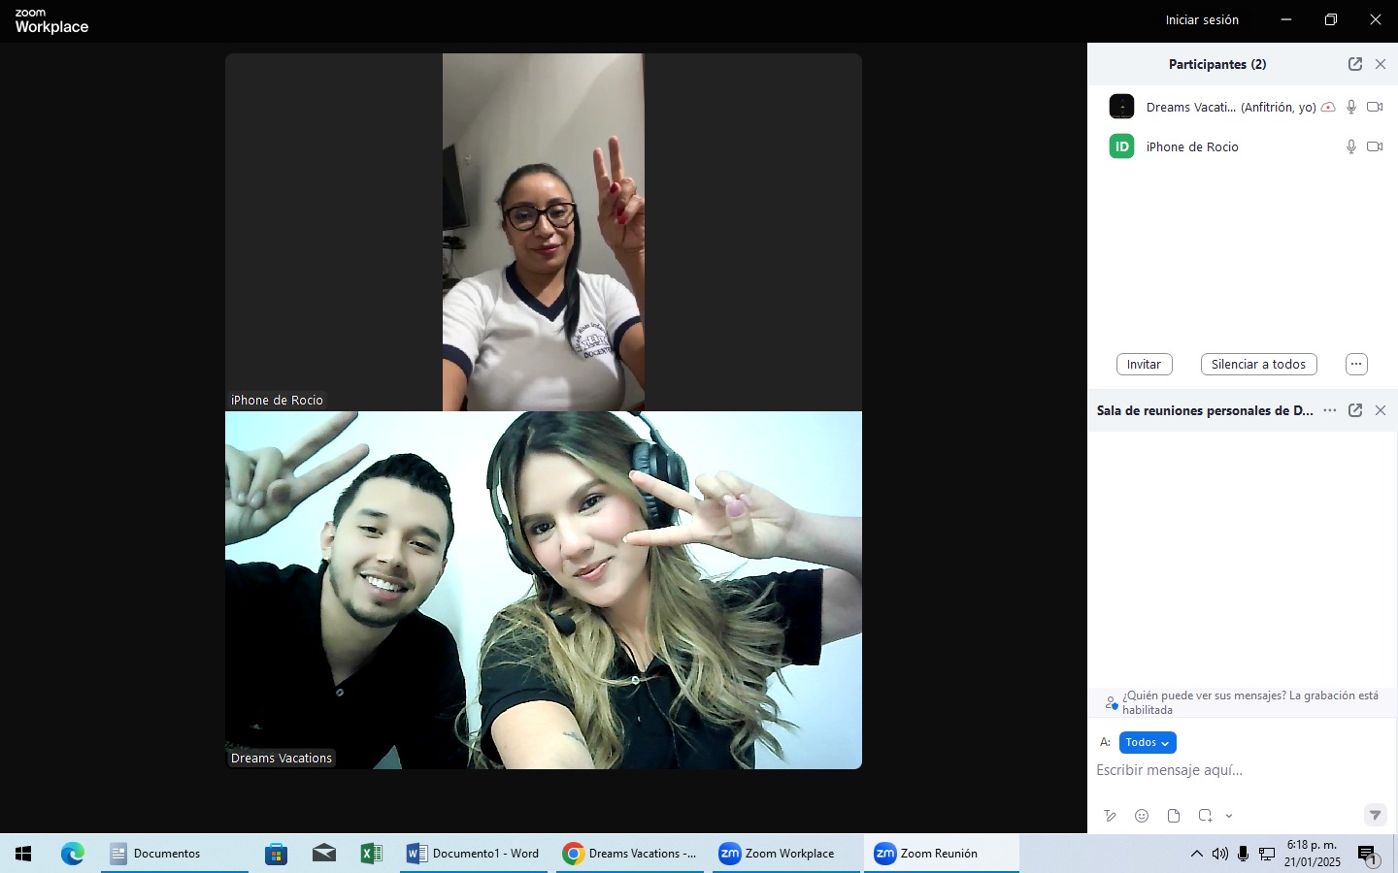
Task: Open the emoji picker in the chat box
Action: coord(1142,816)
